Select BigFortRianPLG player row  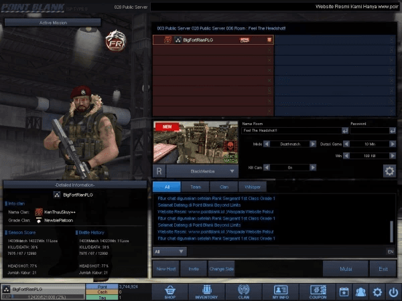click(x=213, y=40)
